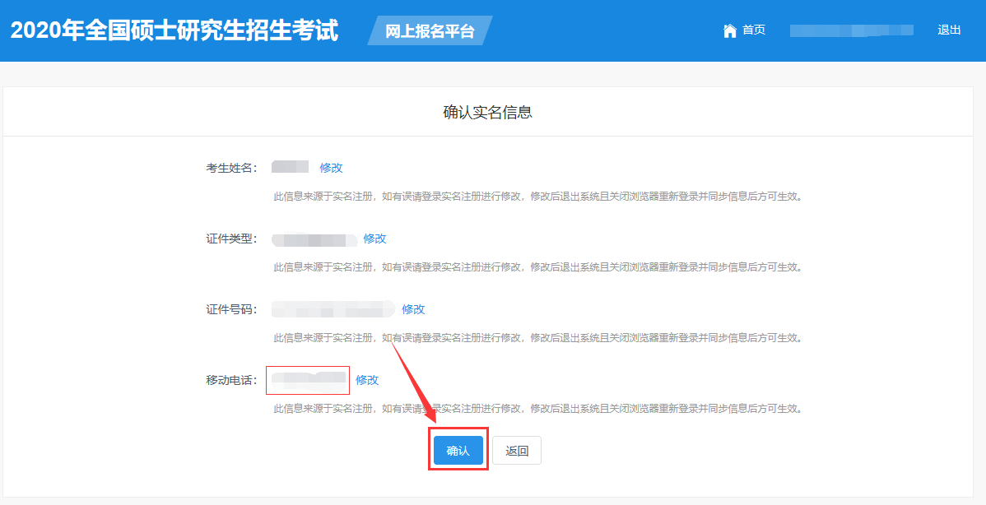Select the blurred 考生姓名 value

(290, 168)
